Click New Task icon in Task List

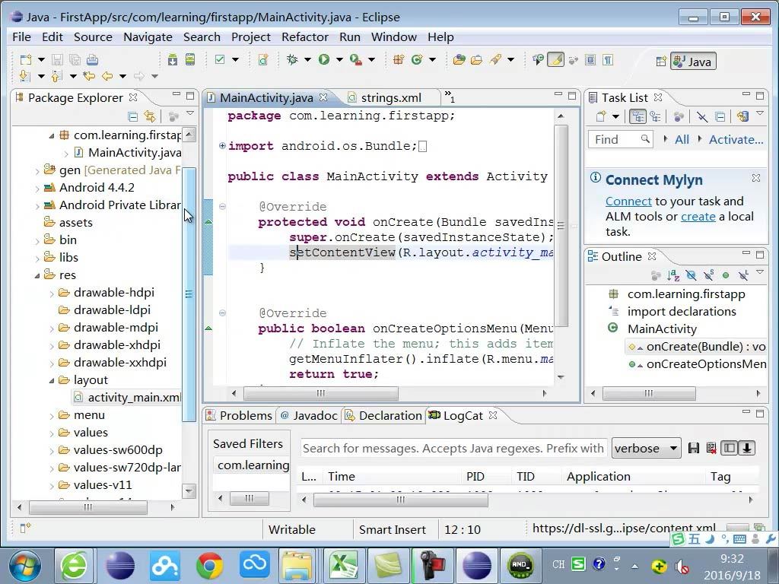[x=601, y=116]
